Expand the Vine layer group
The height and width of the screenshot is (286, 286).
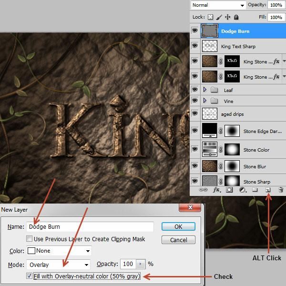pos(205,100)
